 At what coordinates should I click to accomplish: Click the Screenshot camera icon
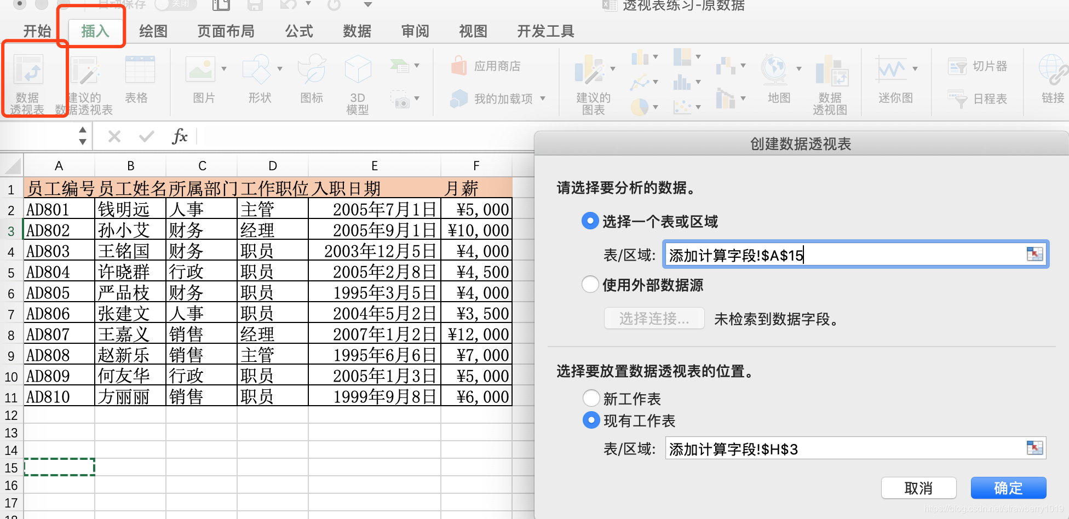(400, 100)
